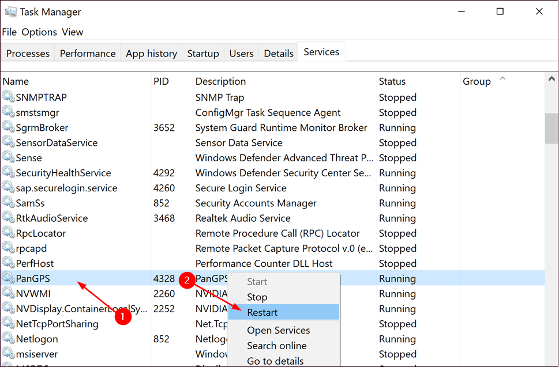Click the NetTcpPortSharing gear icon

pos(8,323)
